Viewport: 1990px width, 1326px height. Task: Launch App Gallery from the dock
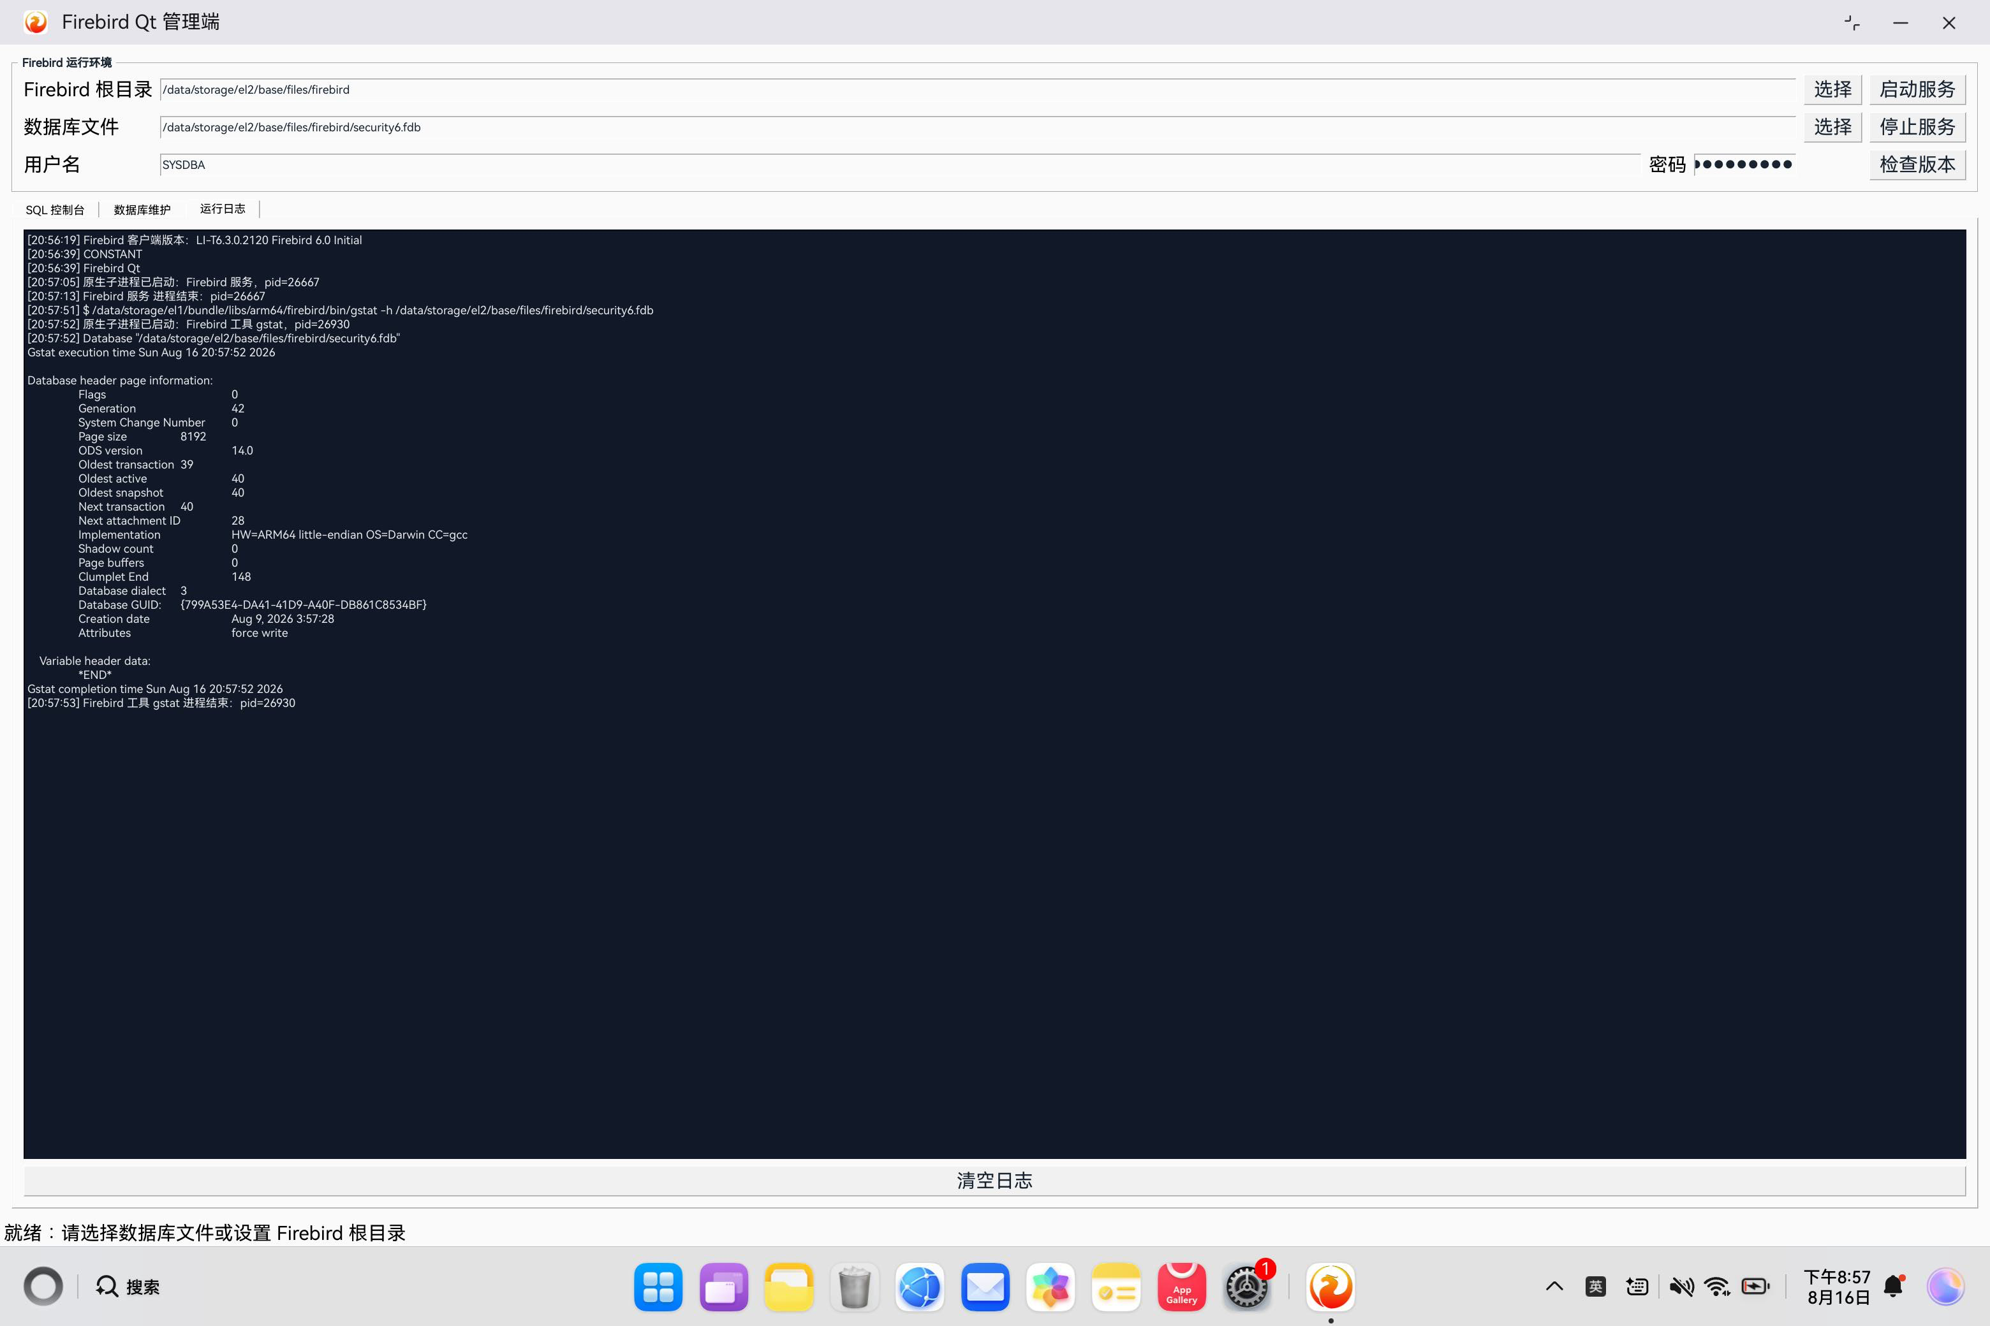pos(1181,1287)
